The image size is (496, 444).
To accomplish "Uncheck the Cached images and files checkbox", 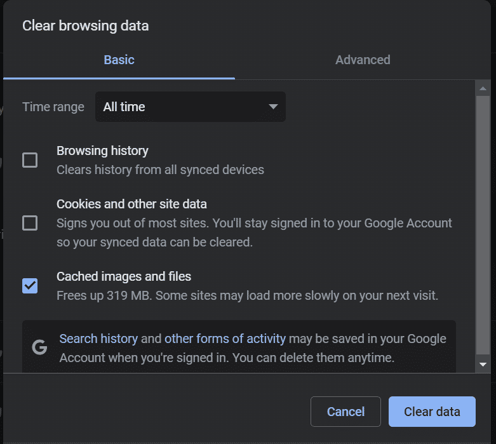I will tap(30, 286).
